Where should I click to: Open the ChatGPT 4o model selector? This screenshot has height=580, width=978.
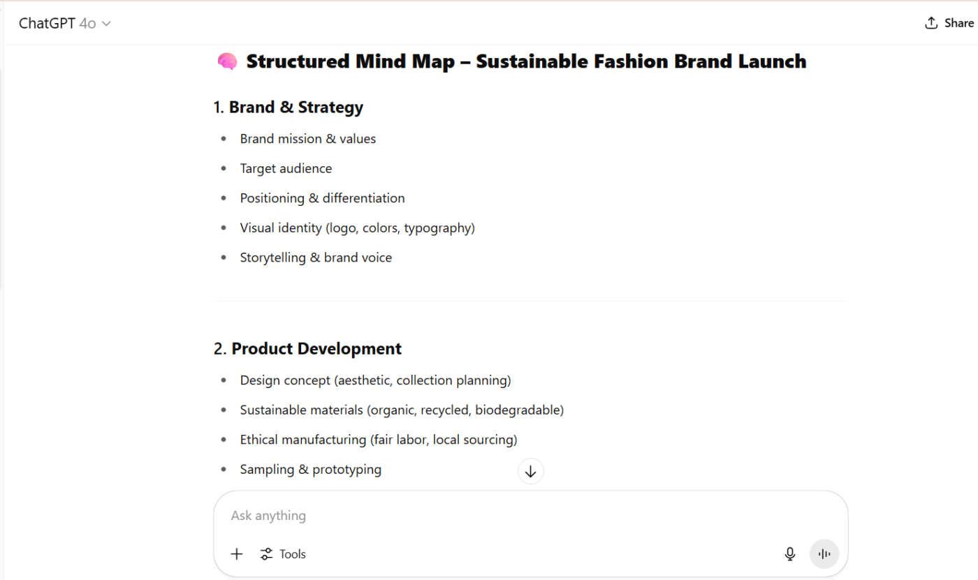(65, 24)
